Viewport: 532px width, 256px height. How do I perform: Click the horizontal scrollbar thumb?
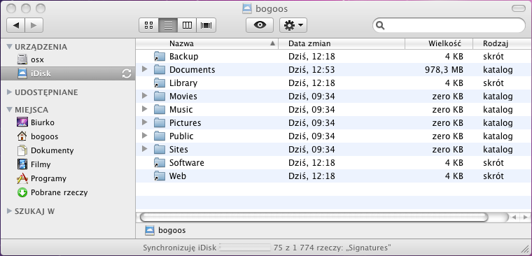coord(314,217)
